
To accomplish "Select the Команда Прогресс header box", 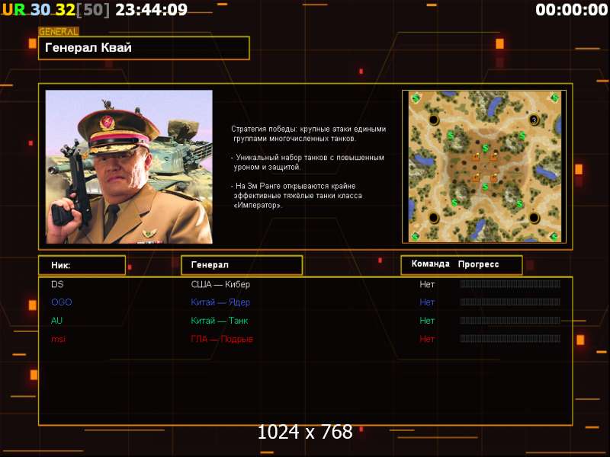I will [461, 265].
